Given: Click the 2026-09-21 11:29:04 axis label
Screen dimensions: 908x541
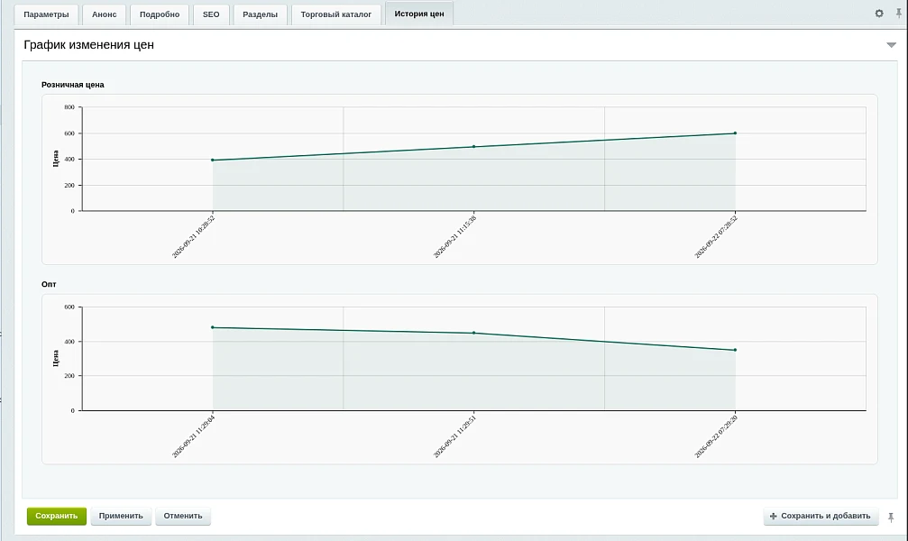Looking at the screenshot, I should [194, 436].
